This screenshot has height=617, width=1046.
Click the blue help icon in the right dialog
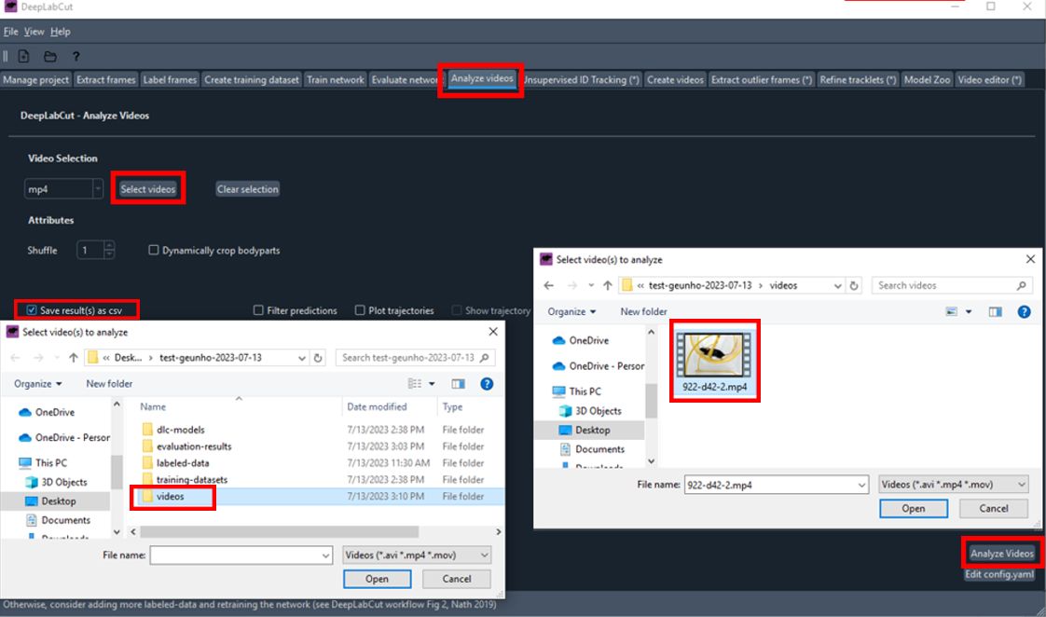click(x=1024, y=311)
